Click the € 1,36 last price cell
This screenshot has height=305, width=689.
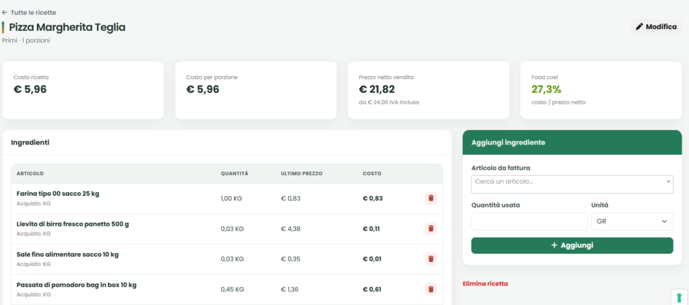[291, 290]
